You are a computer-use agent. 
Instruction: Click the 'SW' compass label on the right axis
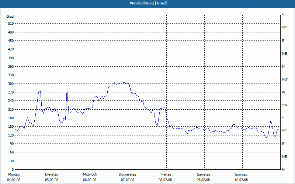[285, 105]
